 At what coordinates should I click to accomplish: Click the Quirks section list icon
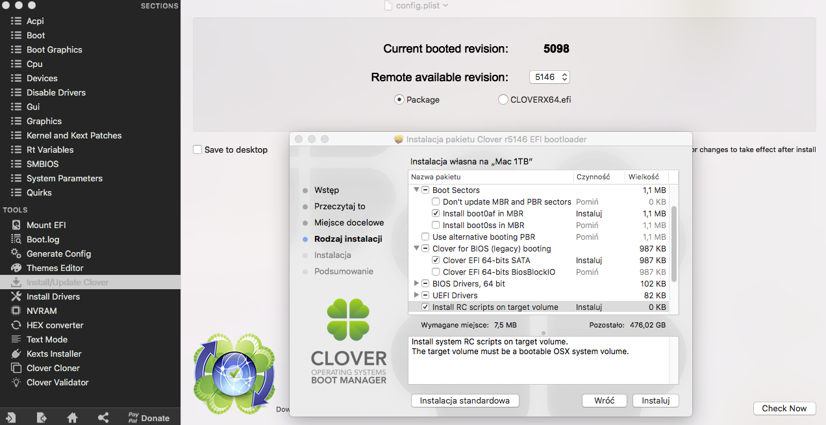16,192
